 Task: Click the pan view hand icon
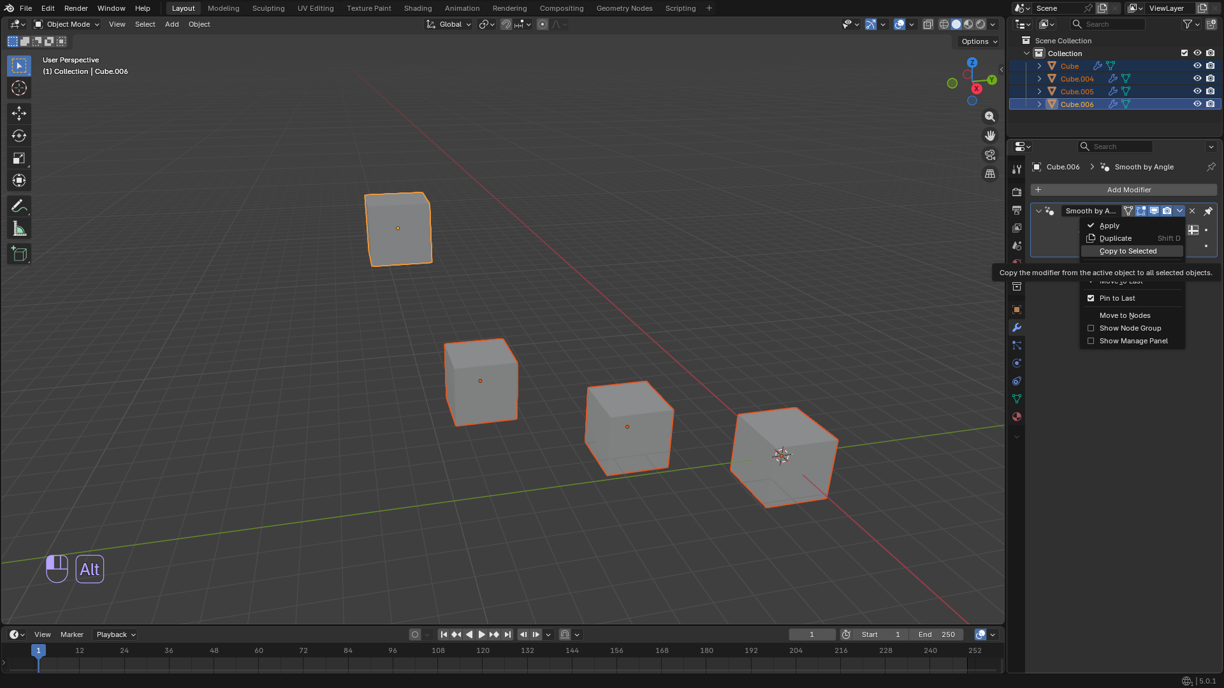[x=990, y=136]
